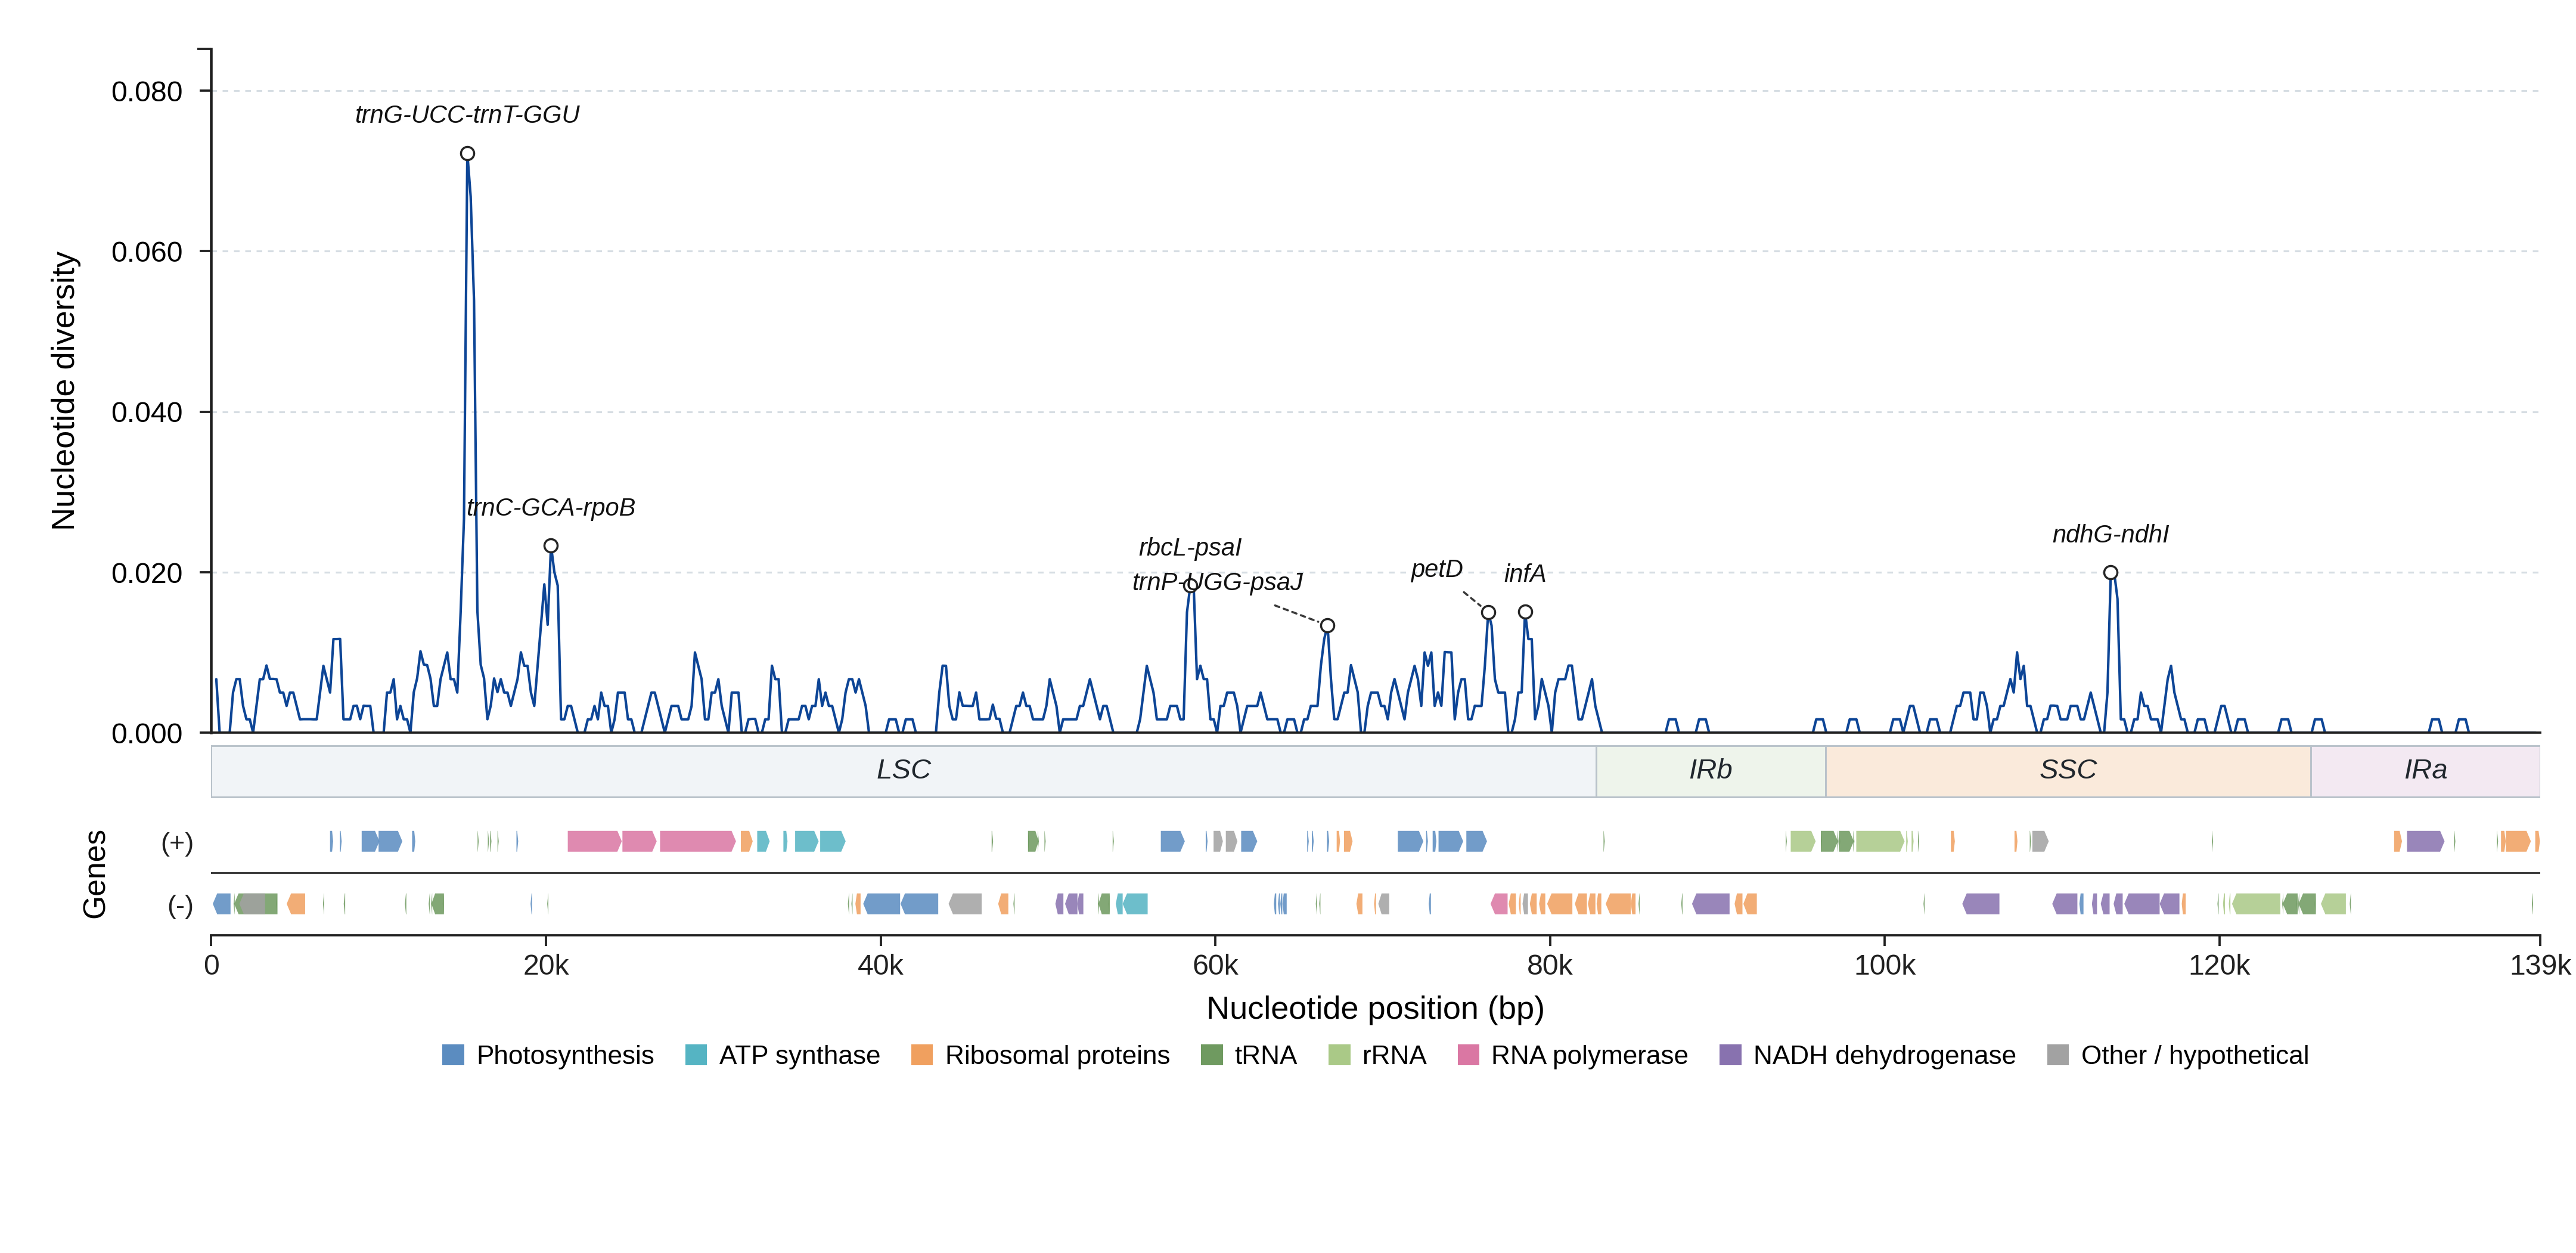
Task: Click the 120k x-axis tick label
Action: (x=2219, y=966)
